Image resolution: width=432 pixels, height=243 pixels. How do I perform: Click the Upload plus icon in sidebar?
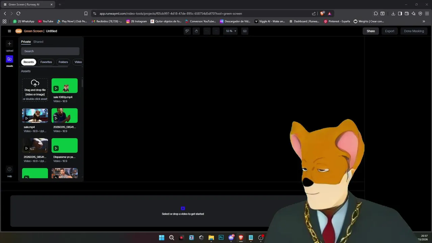point(9,44)
